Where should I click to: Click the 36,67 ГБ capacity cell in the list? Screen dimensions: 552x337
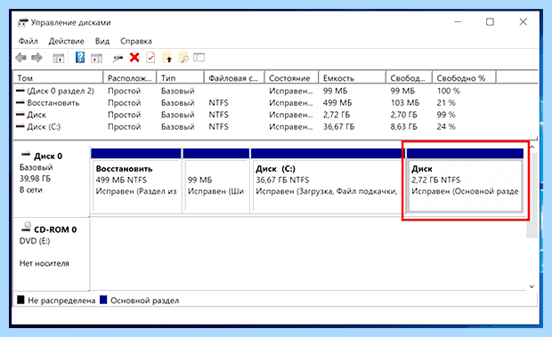coord(338,127)
